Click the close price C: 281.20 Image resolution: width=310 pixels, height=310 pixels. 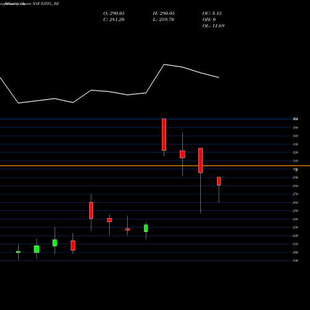[113, 20]
